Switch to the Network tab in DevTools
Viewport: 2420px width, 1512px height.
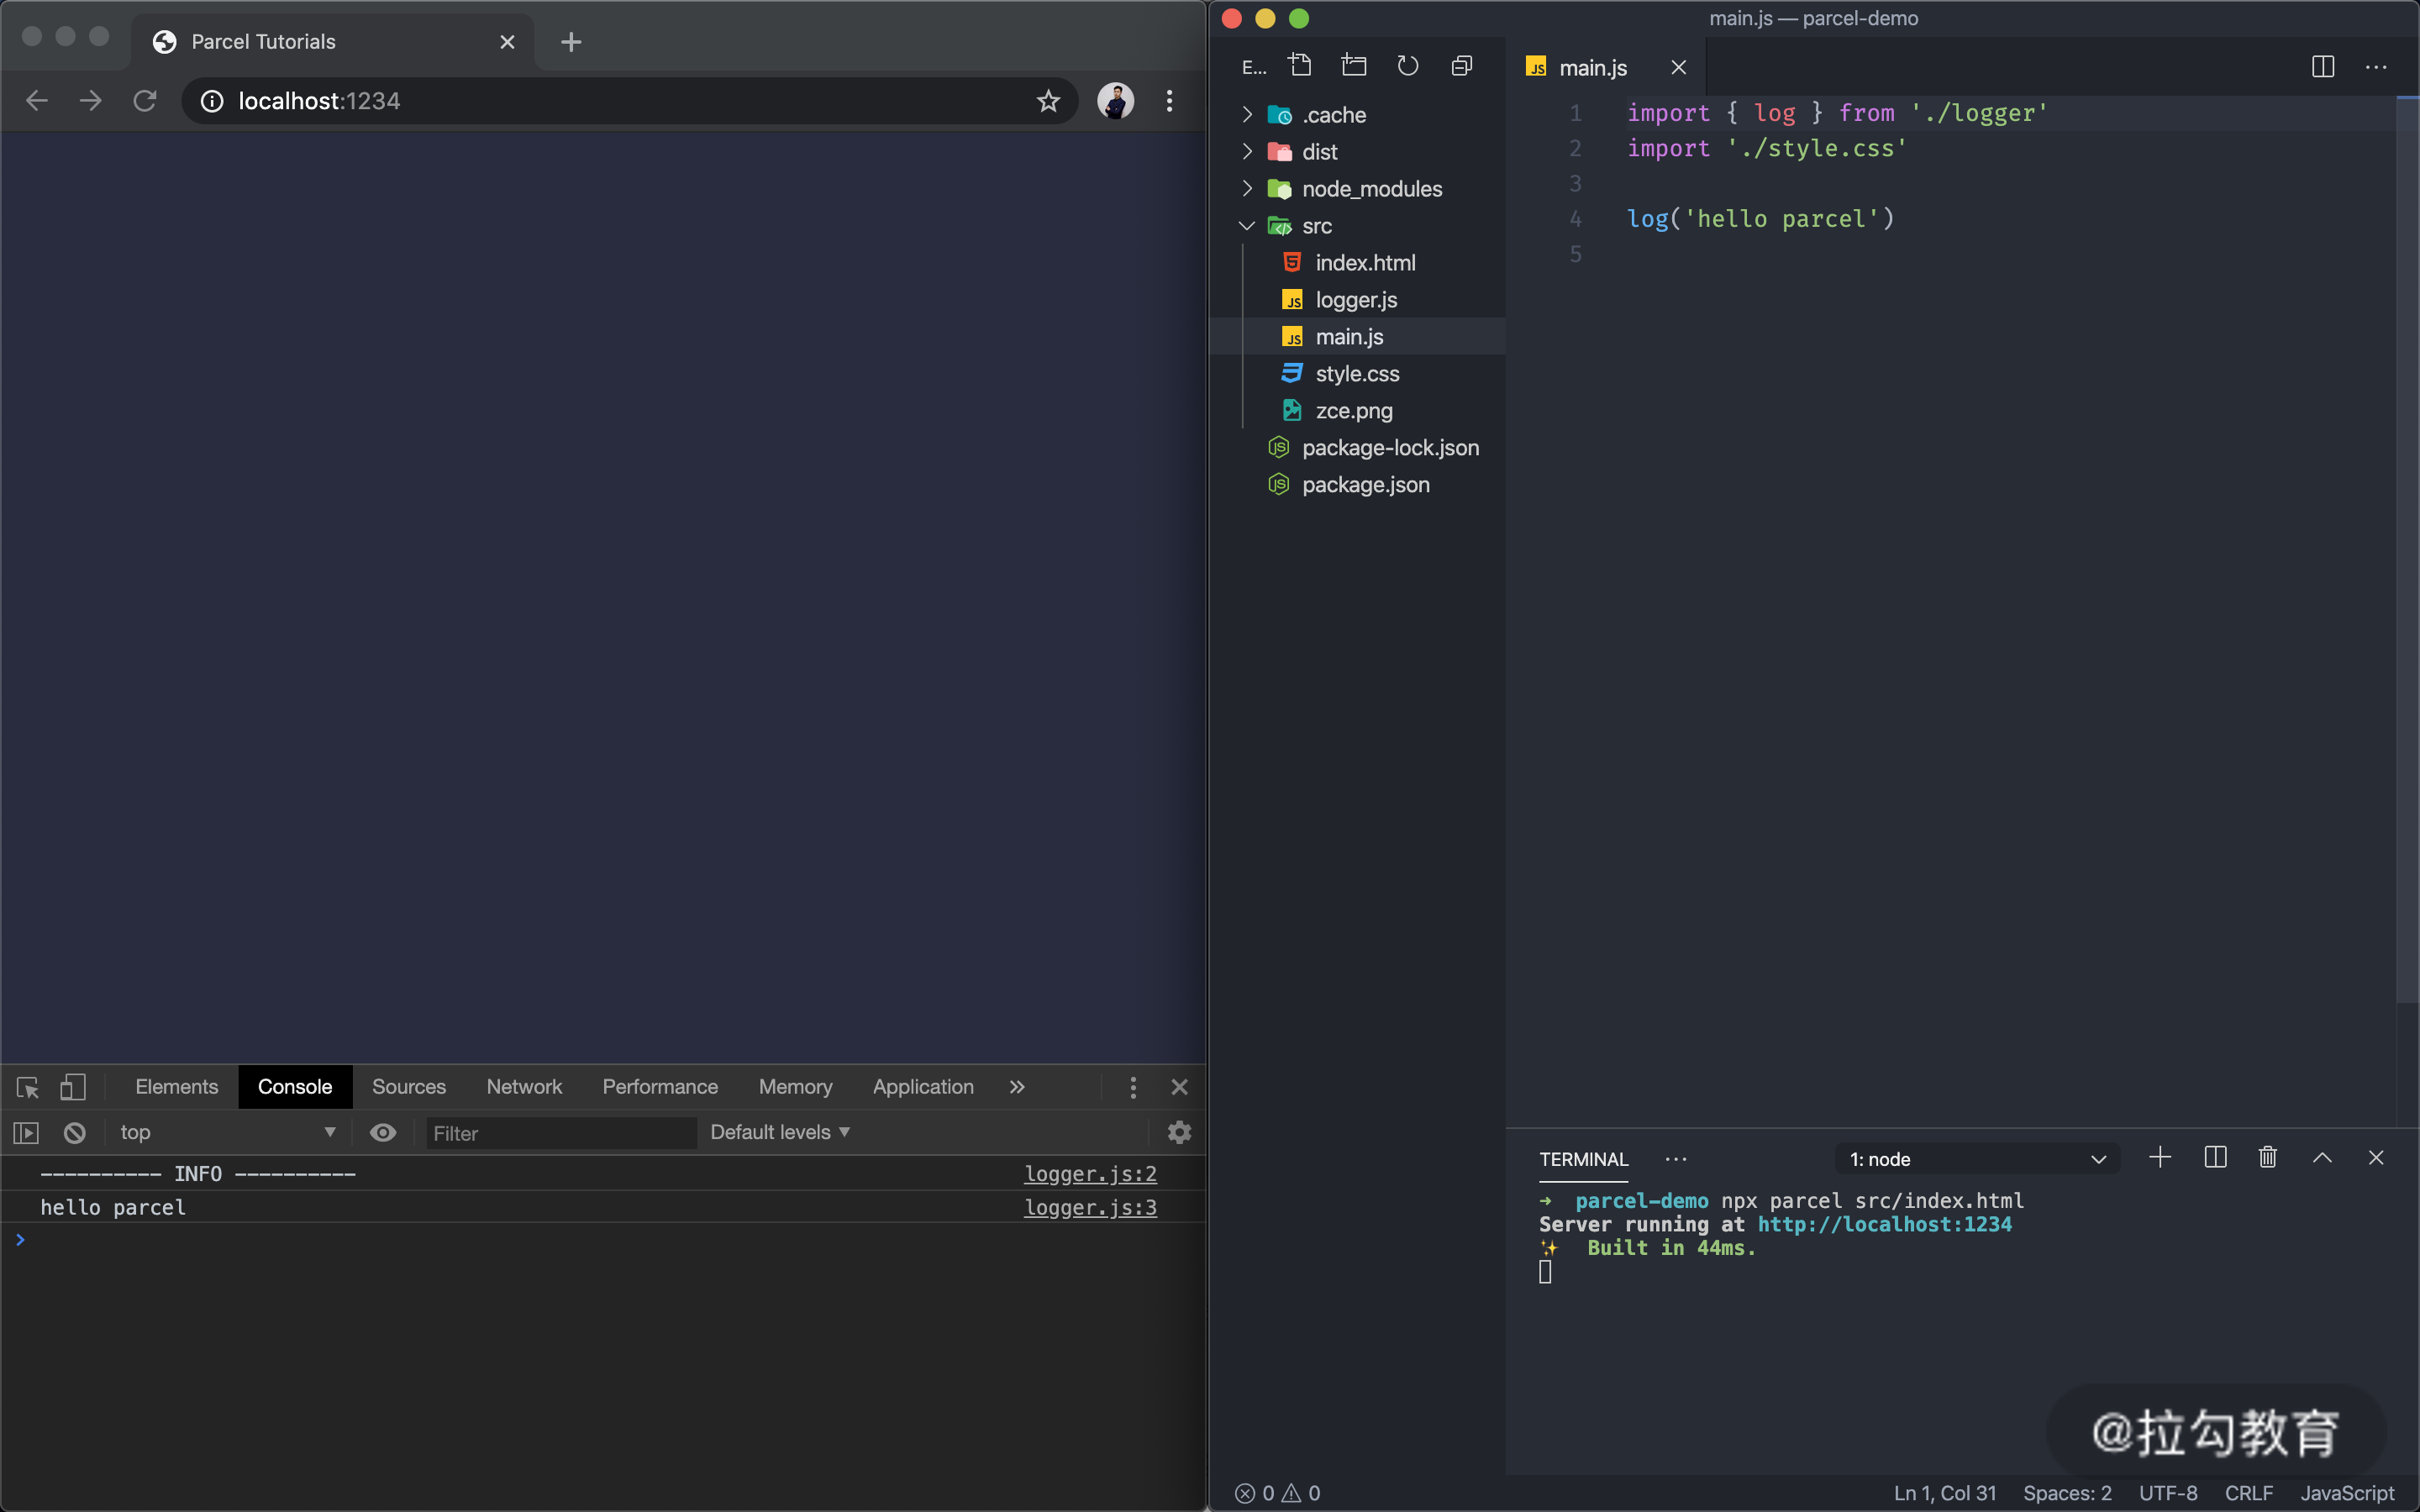coord(524,1087)
